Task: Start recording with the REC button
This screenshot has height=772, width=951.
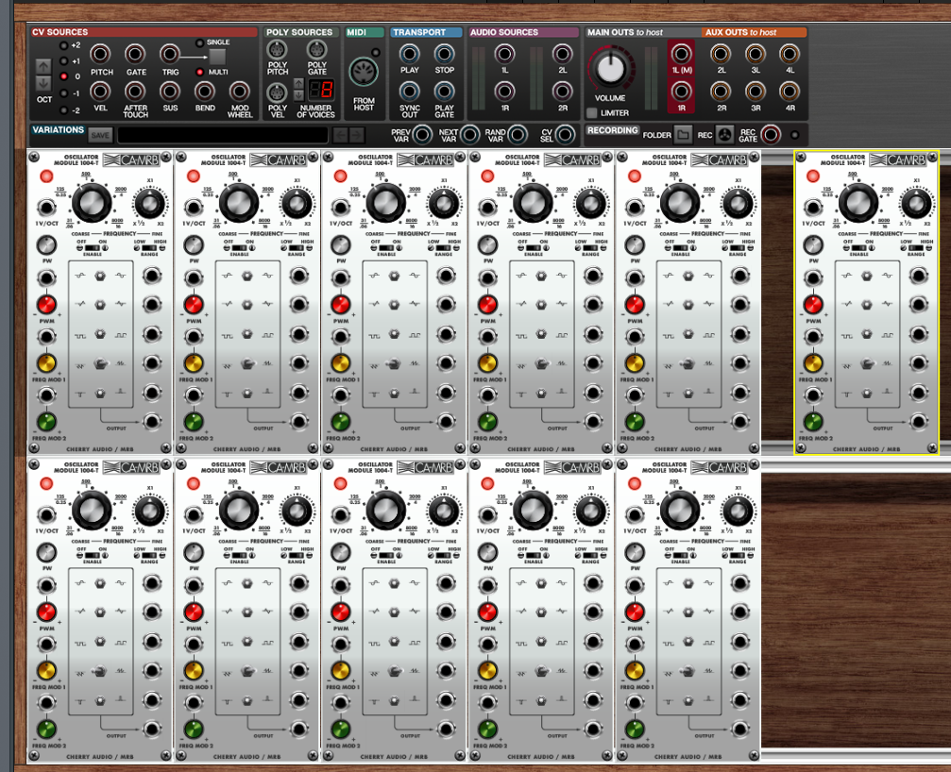Action: click(x=724, y=135)
